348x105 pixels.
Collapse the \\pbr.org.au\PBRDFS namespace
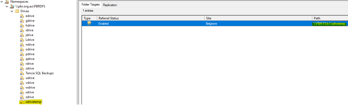point(7,6)
